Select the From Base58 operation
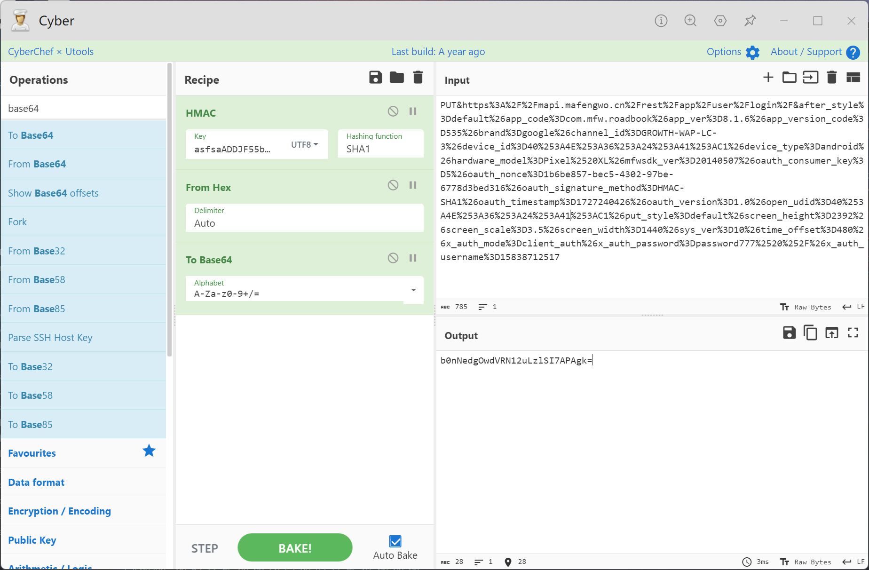This screenshot has width=869, height=570. [x=84, y=280]
